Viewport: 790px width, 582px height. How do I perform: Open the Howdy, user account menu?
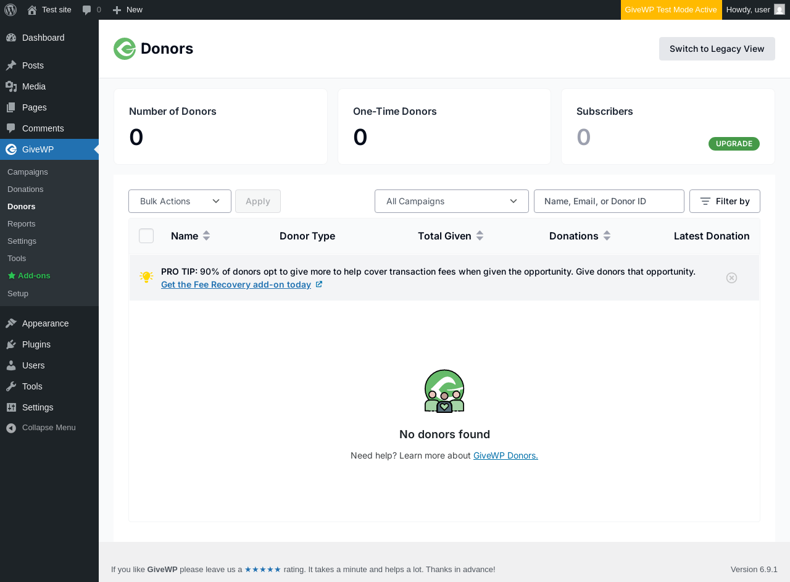coord(755,10)
